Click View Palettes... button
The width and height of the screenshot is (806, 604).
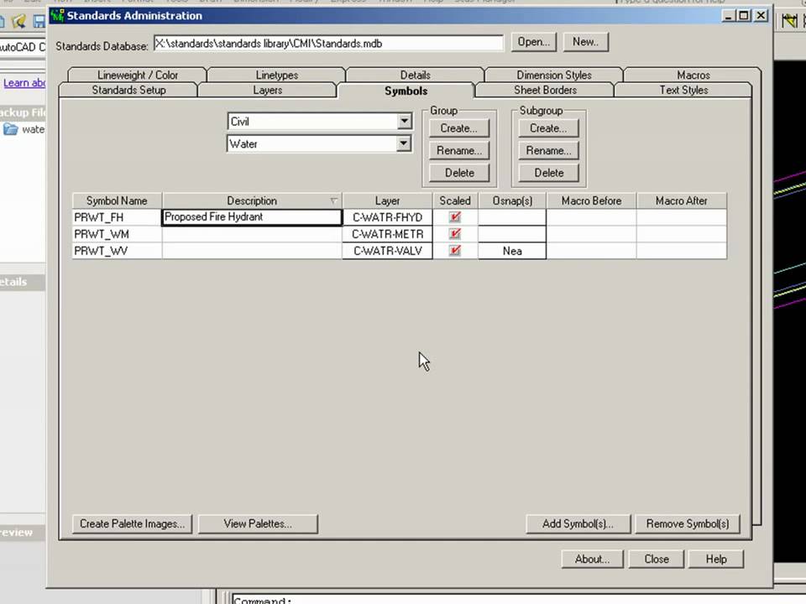click(258, 523)
